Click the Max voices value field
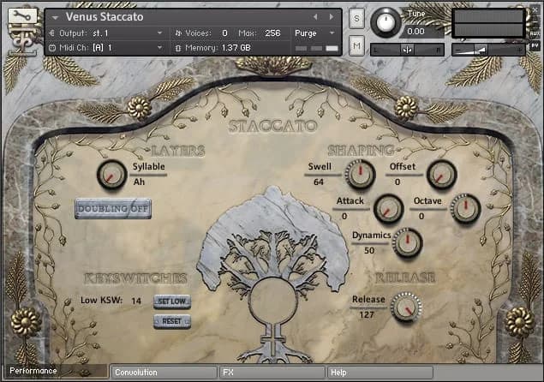The image size is (544, 382). [x=272, y=33]
